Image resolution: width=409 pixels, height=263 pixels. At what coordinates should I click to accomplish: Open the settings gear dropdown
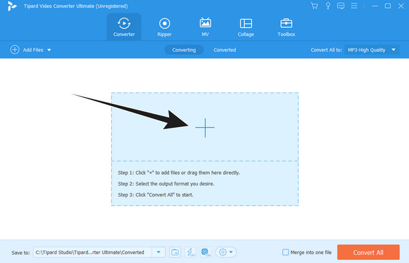tap(226, 252)
